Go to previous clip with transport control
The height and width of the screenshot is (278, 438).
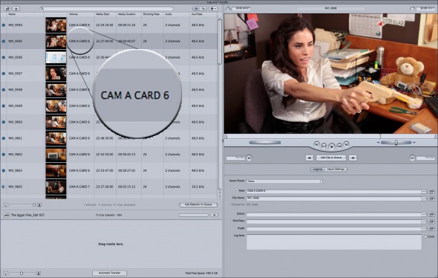(316, 144)
